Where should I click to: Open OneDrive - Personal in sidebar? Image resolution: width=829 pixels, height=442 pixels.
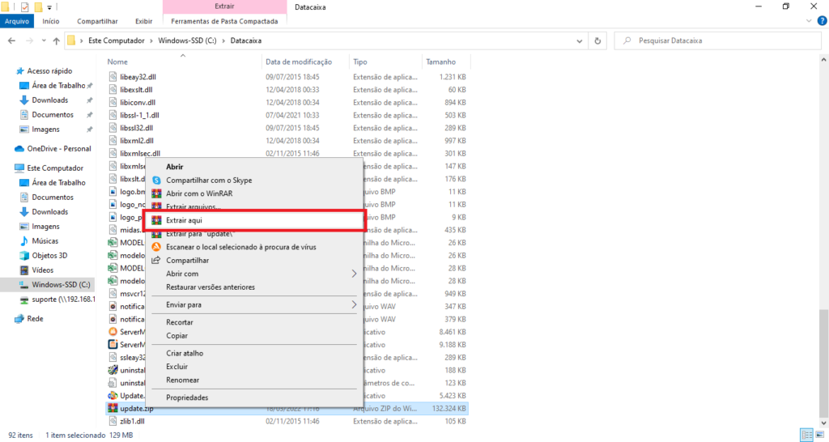[58, 149]
